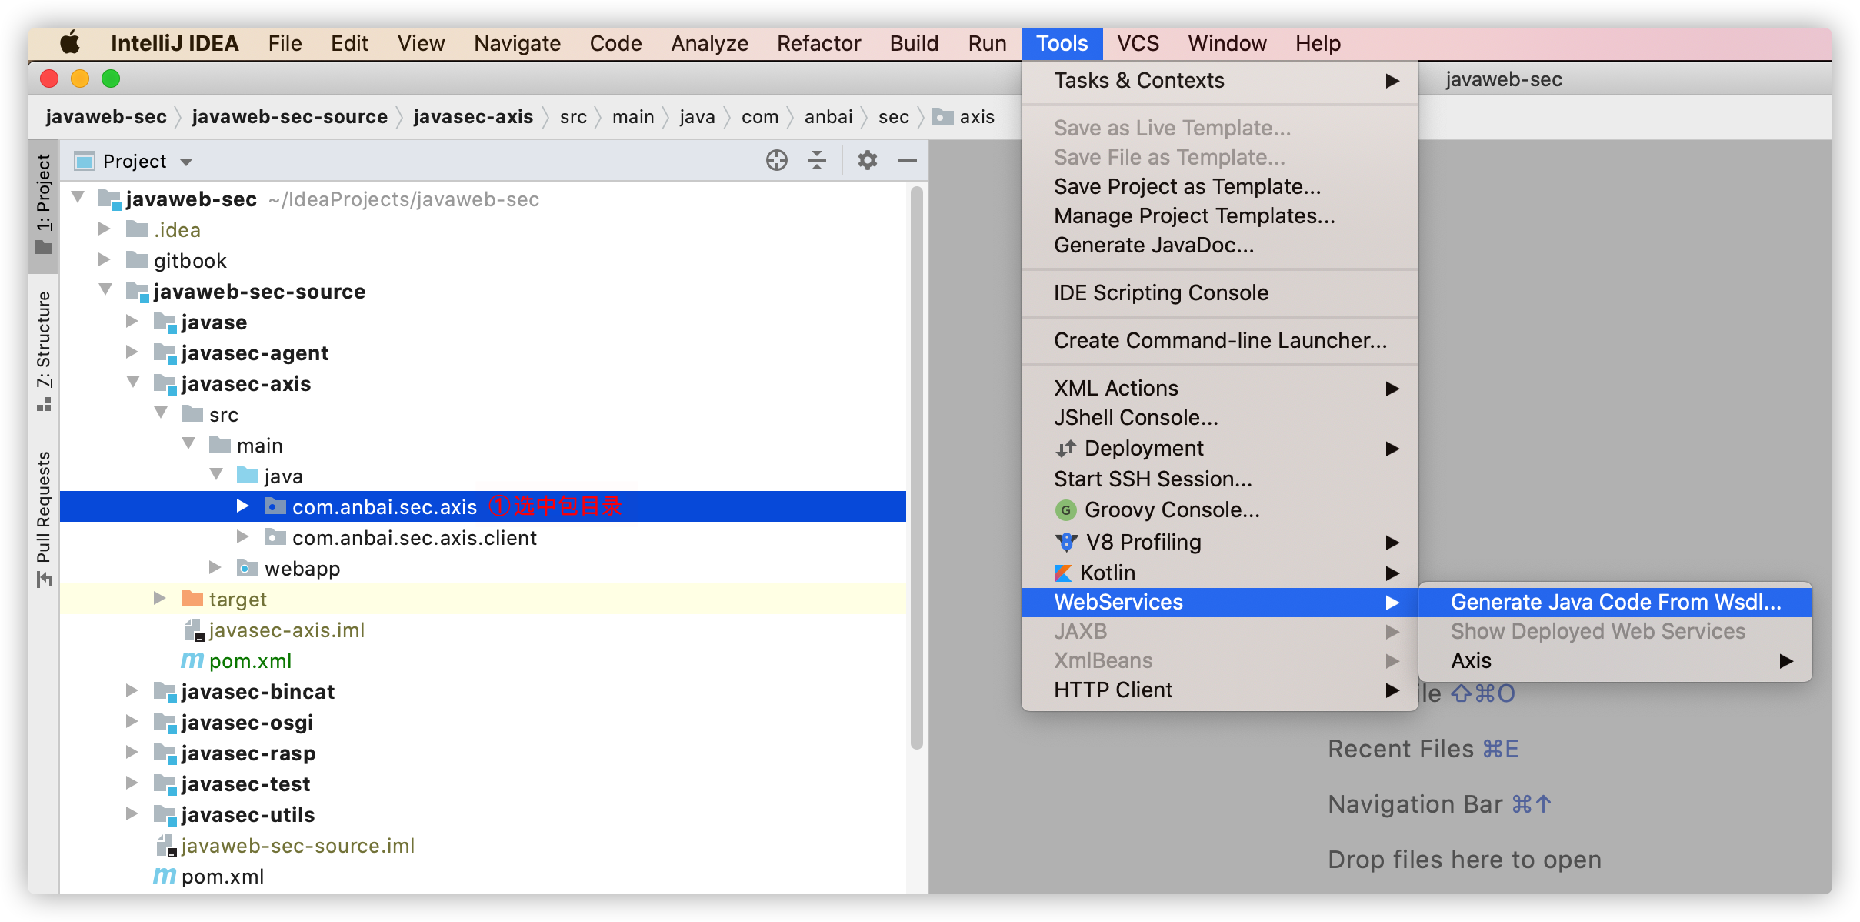Click the Axis submenu entry
Image resolution: width=1860 pixels, height=922 pixels.
point(1471,661)
